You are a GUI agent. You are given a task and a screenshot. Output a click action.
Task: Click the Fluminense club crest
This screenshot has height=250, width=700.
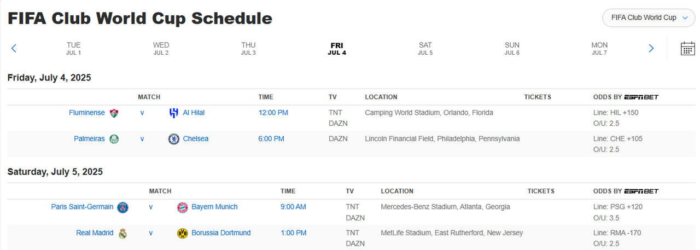tap(114, 113)
